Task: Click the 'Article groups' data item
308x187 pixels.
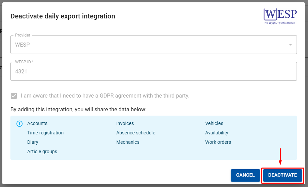Action: tap(42, 151)
